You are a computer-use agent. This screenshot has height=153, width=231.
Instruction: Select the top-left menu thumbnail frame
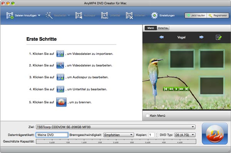[182, 59]
